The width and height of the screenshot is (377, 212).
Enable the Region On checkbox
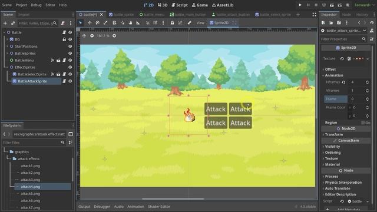pyautogui.click(x=363, y=122)
